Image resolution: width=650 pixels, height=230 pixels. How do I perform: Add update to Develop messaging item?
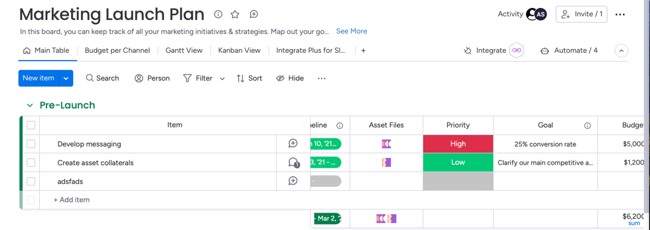coord(293,143)
